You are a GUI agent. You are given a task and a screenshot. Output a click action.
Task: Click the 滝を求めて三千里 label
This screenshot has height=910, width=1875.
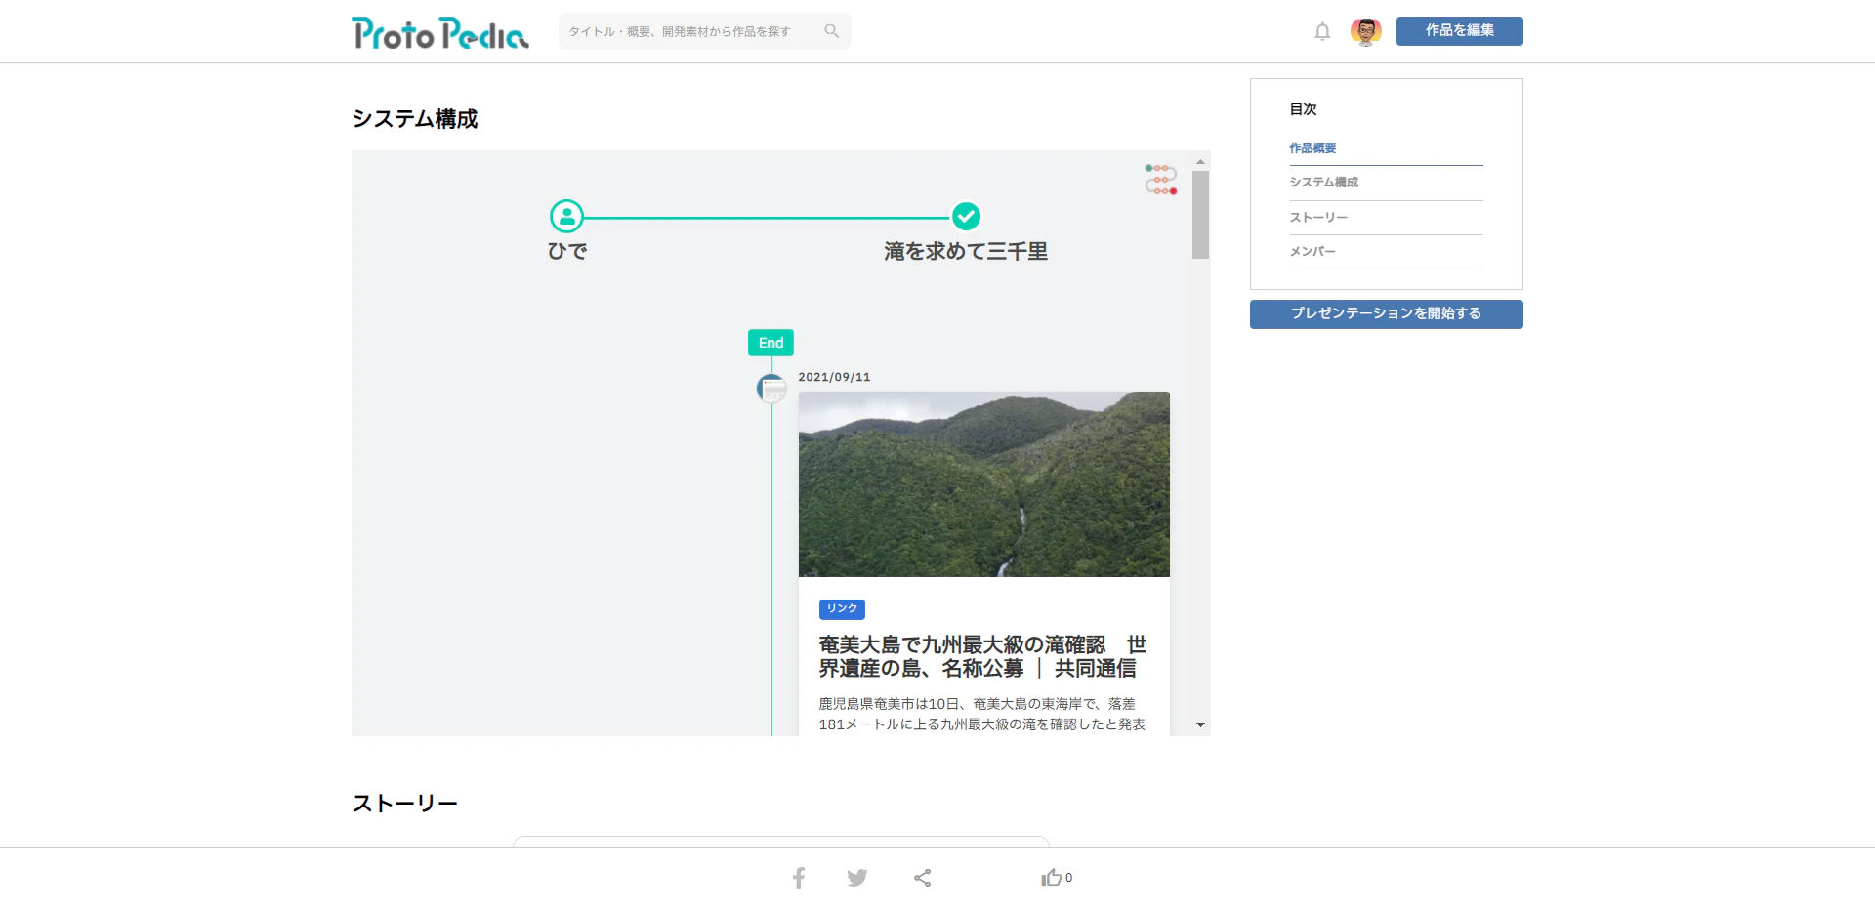[966, 252]
